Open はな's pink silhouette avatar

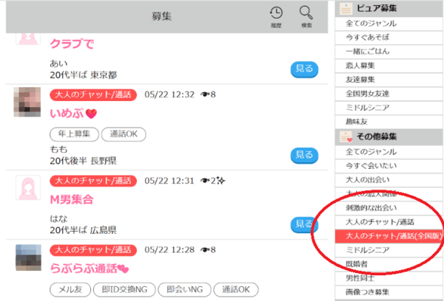tap(28, 188)
